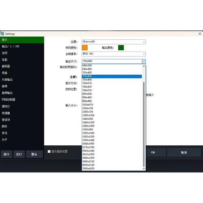The image size is (203, 203).
Task: Click the vMix icon in the Settings title bar
Action: [x=2, y=34]
